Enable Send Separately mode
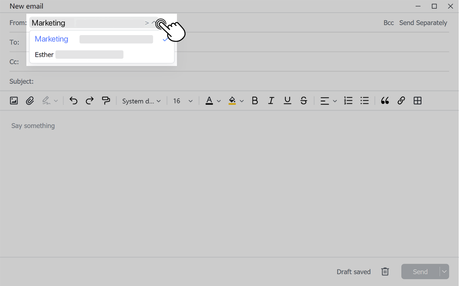 pyautogui.click(x=423, y=22)
